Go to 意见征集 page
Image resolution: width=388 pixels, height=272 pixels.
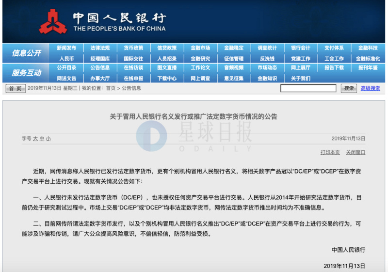click(x=234, y=79)
